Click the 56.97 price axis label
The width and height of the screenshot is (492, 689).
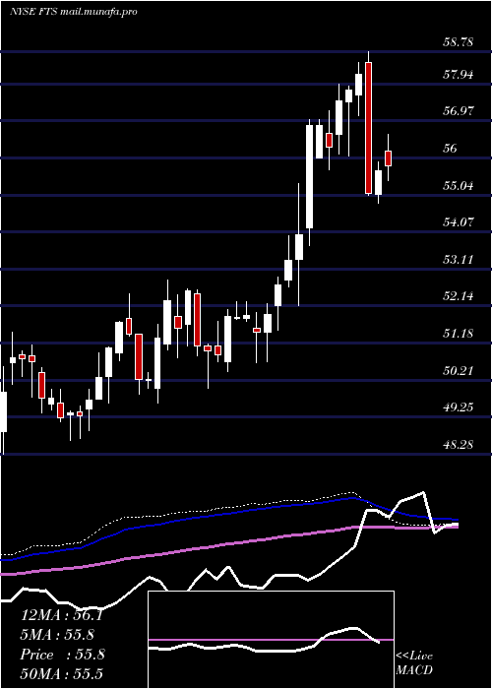click(459, 110)
